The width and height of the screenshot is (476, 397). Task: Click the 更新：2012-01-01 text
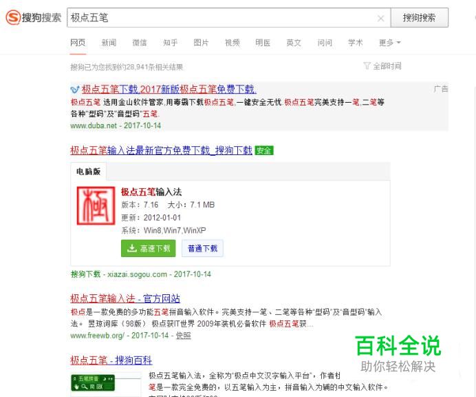(151, 218)
